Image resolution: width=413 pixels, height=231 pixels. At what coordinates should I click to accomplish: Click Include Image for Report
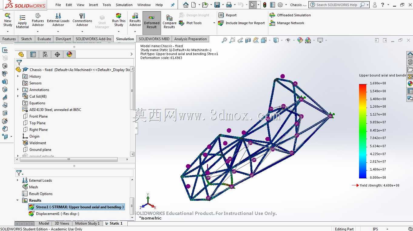coord(241,23)
